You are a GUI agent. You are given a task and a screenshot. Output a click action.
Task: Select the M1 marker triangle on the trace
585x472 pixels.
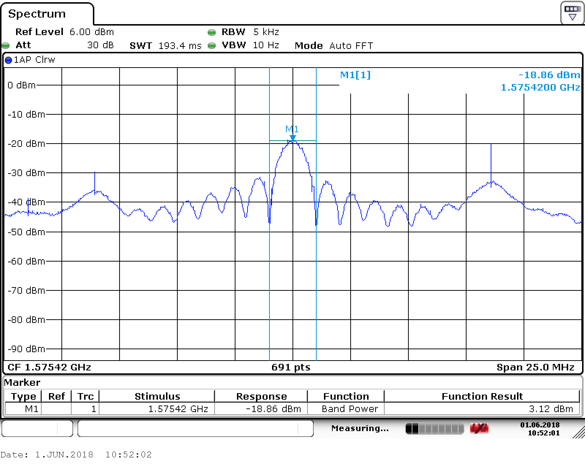(292, 138)
